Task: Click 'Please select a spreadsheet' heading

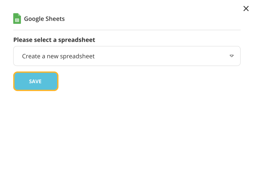Action: (x=54, y=40)
